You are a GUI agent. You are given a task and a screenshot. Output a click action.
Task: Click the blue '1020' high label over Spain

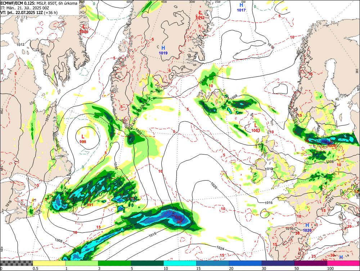pyautogui.click(x=307, y=230)
